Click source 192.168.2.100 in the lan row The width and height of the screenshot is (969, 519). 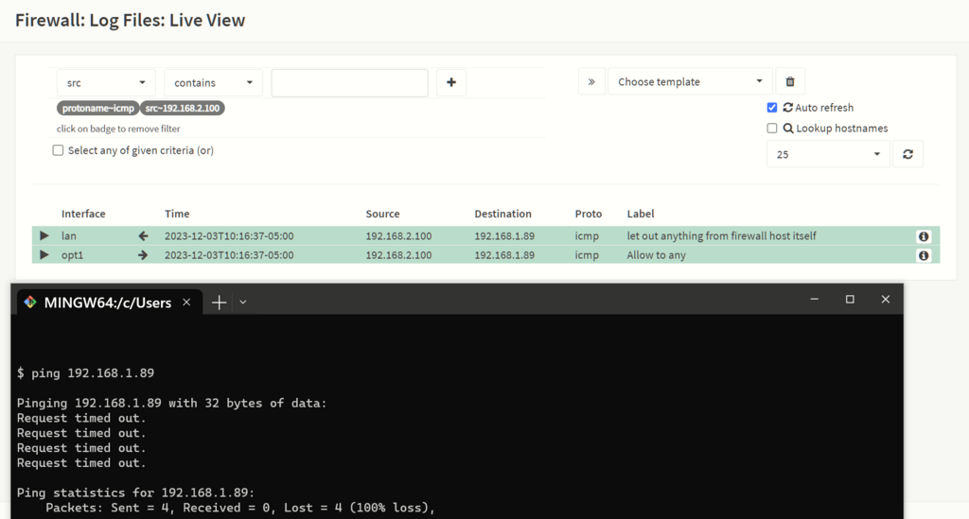pos(398,235)
